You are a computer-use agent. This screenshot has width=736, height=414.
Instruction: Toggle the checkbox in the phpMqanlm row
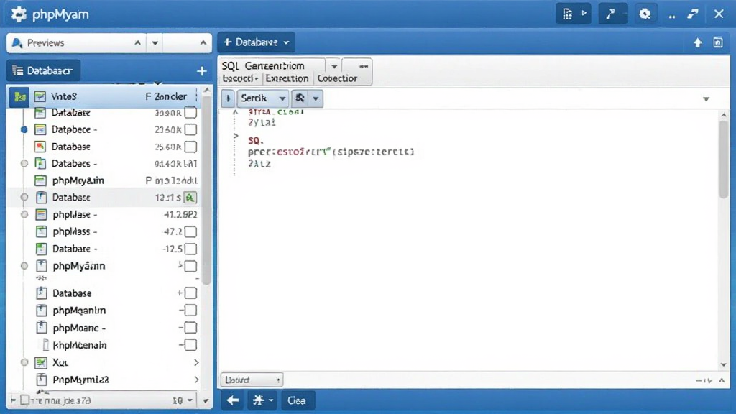pyautogui.click(x=190, y=310)
